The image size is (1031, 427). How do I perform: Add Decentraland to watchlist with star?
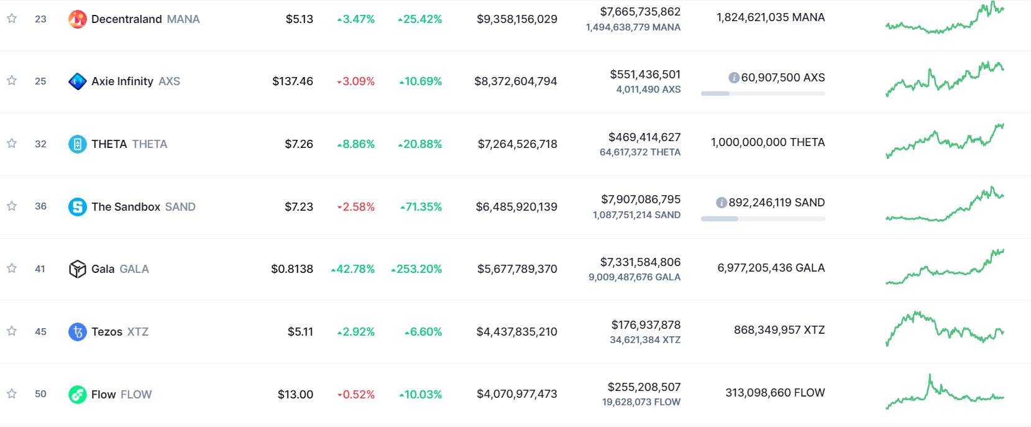tap(12, 19)
